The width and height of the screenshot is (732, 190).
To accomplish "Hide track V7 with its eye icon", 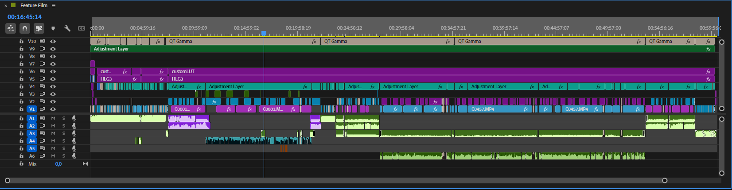I will point(53,64).
